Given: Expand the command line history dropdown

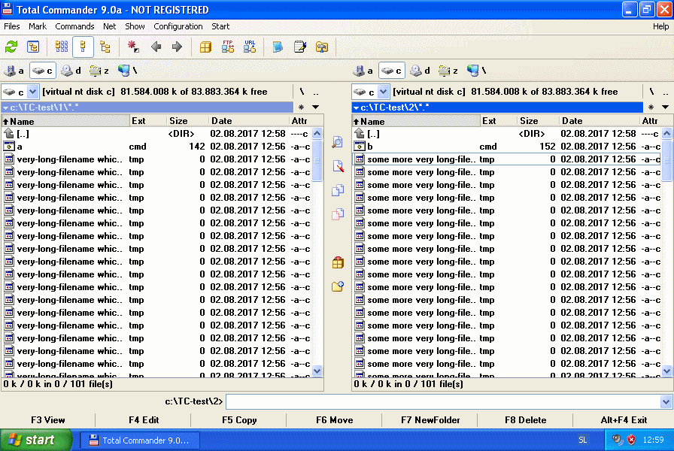Looking at the screenshot, I should tap(666, 402).
